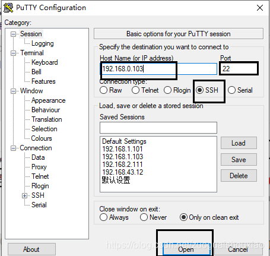This screenshot has height=256, width=270.
Task: Open the Selection category
Action: tap(45, 129)
